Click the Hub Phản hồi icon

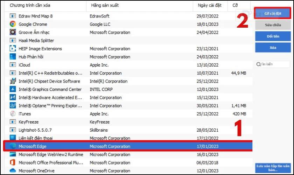pyautogui.click(x=13, y=57)
